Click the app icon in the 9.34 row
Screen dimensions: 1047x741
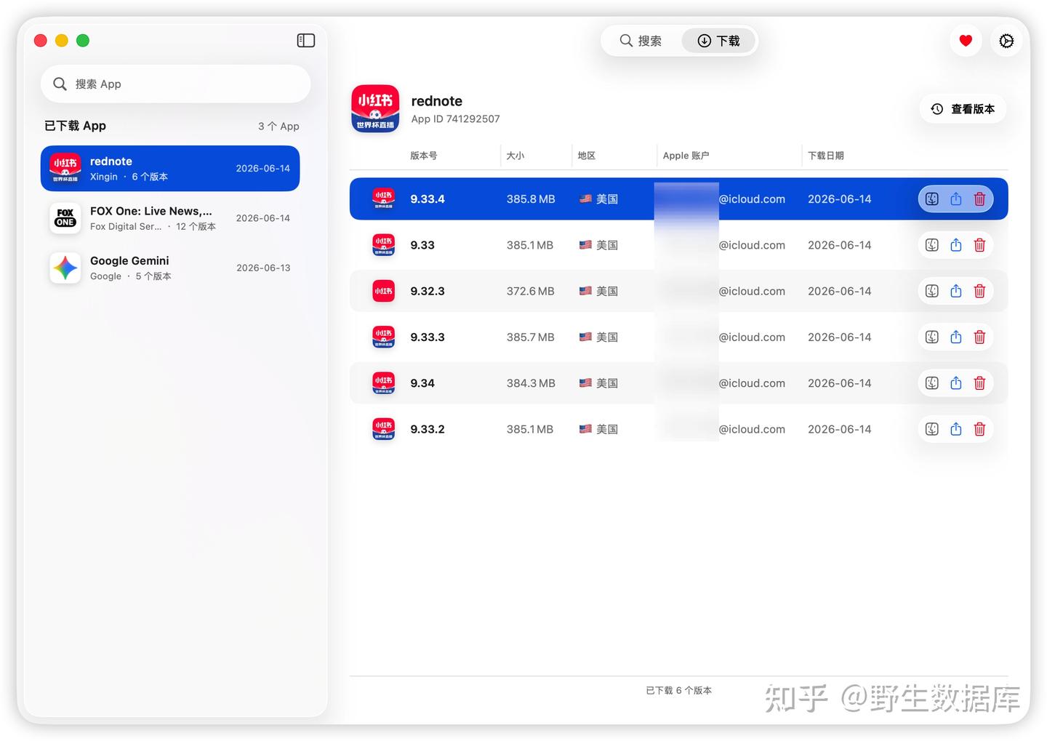coord(384,383)
